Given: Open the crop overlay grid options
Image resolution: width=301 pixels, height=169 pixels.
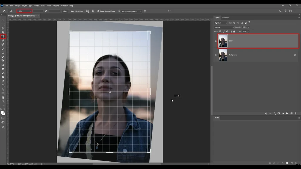Looking at the screenshot, I should pos(87,11).
